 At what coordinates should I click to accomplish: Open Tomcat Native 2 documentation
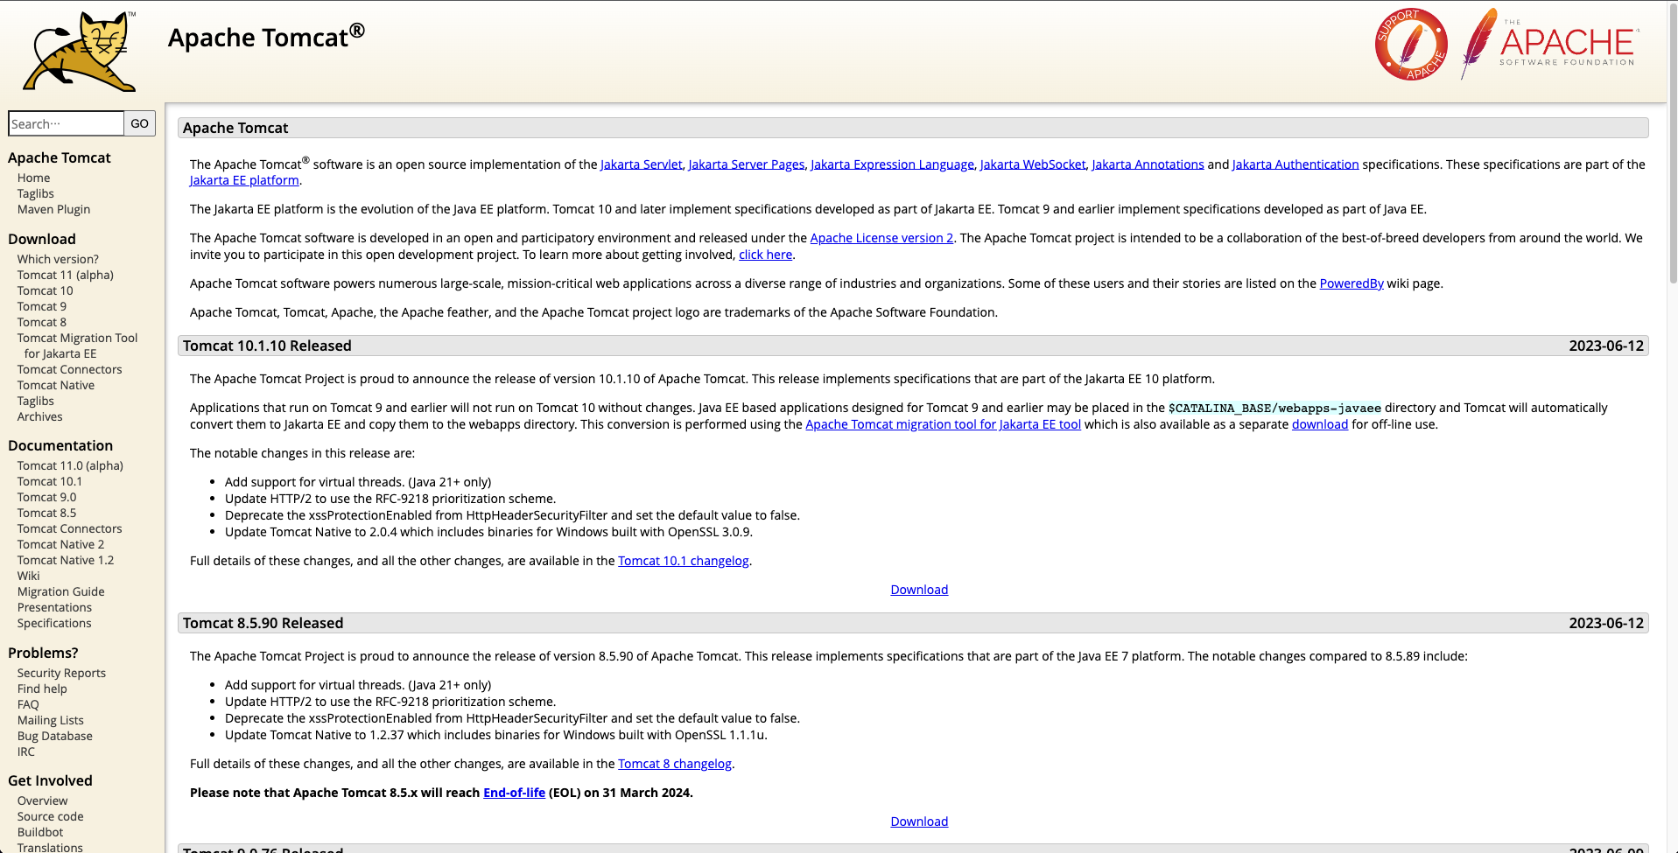click(x=61, y=544)
